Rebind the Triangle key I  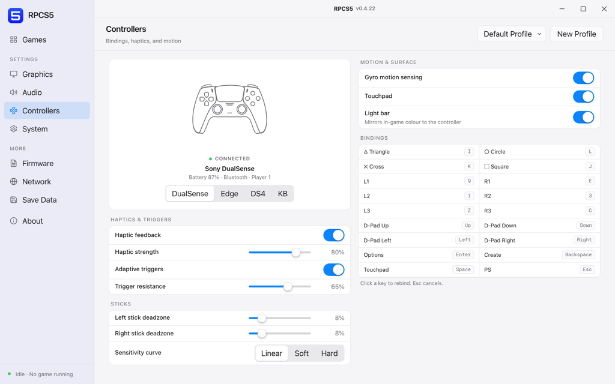click(469, 152)
